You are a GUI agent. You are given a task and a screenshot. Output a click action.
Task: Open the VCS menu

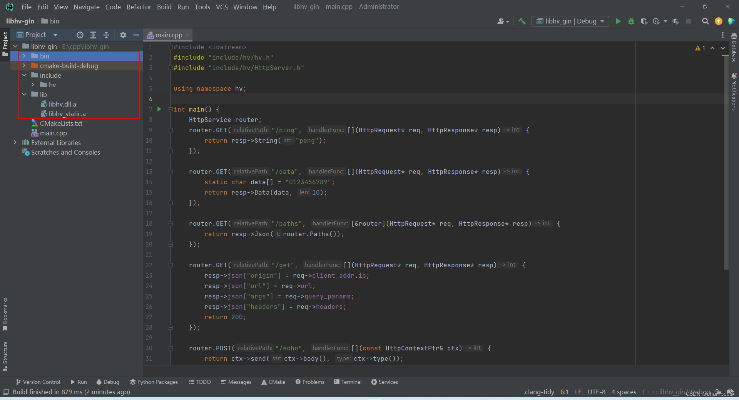pos(222,7)
